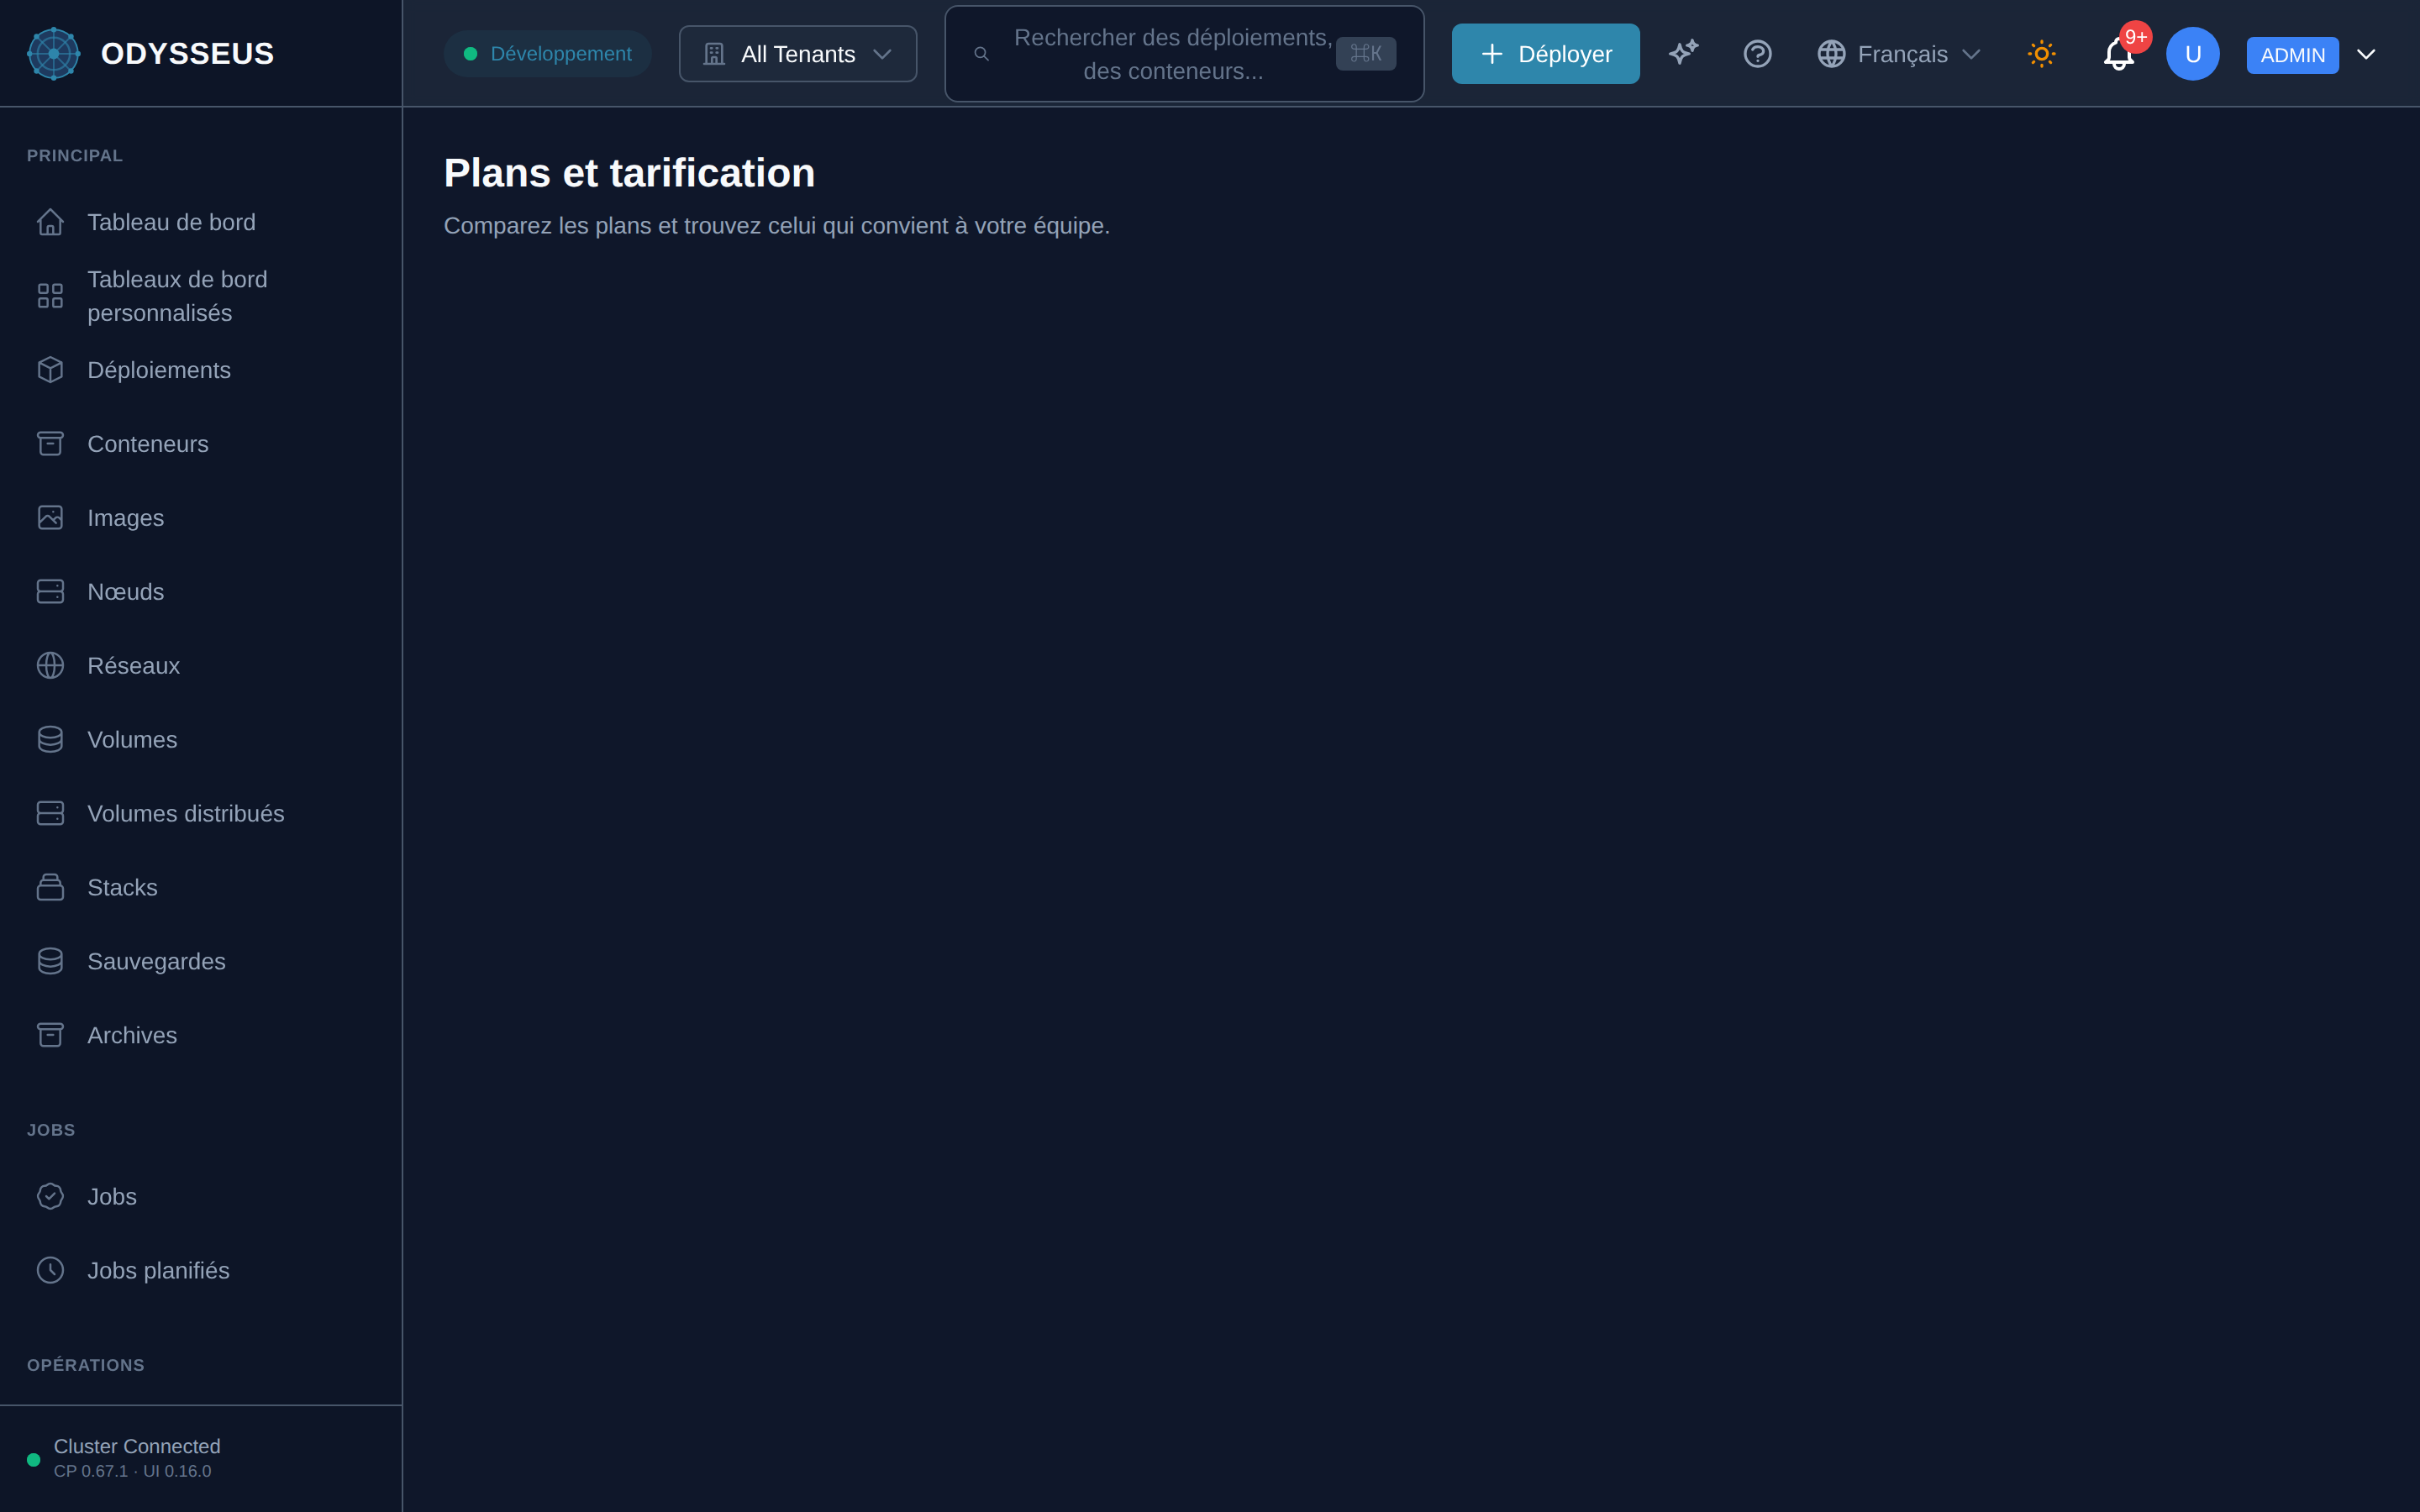Click the CP 0.67.1 · UI 0.16.0 version text

(x=132, y=1471)
